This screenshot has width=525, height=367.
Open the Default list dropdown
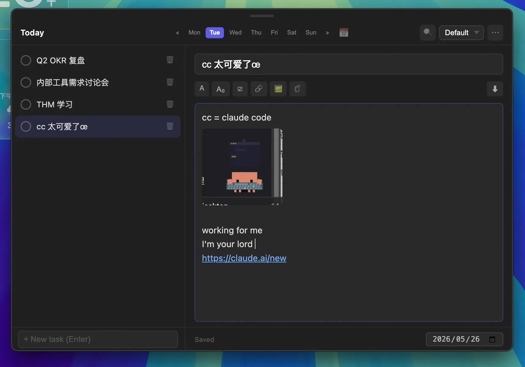[x=461, y=33]
